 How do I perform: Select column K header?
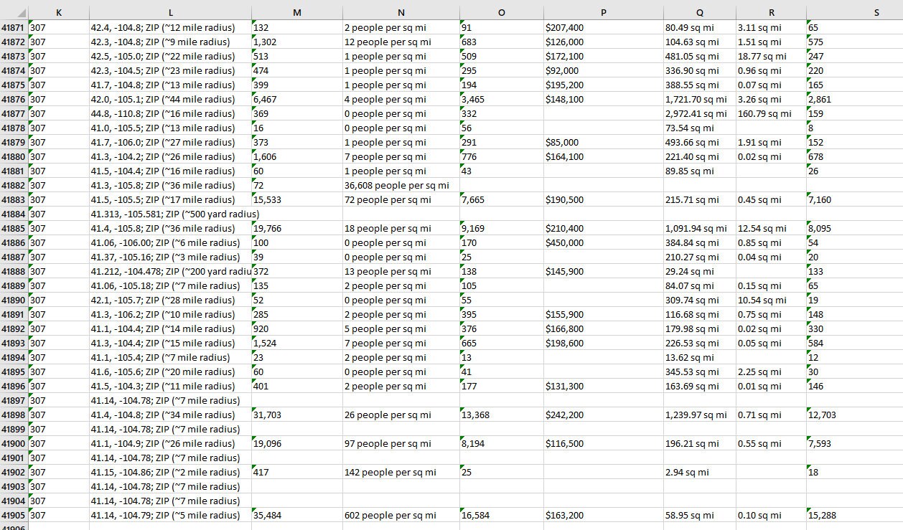[58, 12]
